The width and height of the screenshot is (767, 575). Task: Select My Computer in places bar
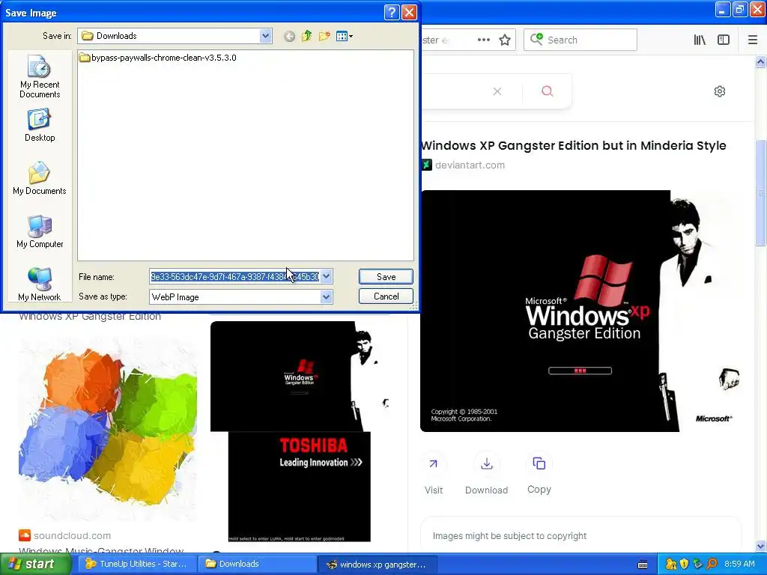click(40, 232)
